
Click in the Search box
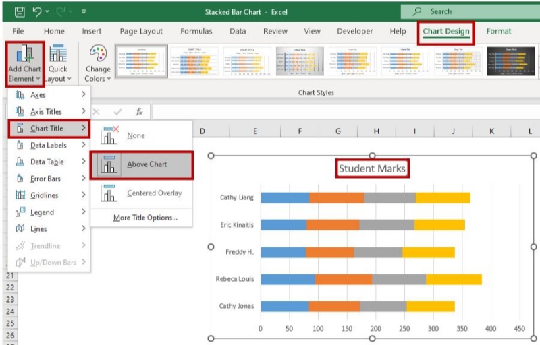point(473,11)
